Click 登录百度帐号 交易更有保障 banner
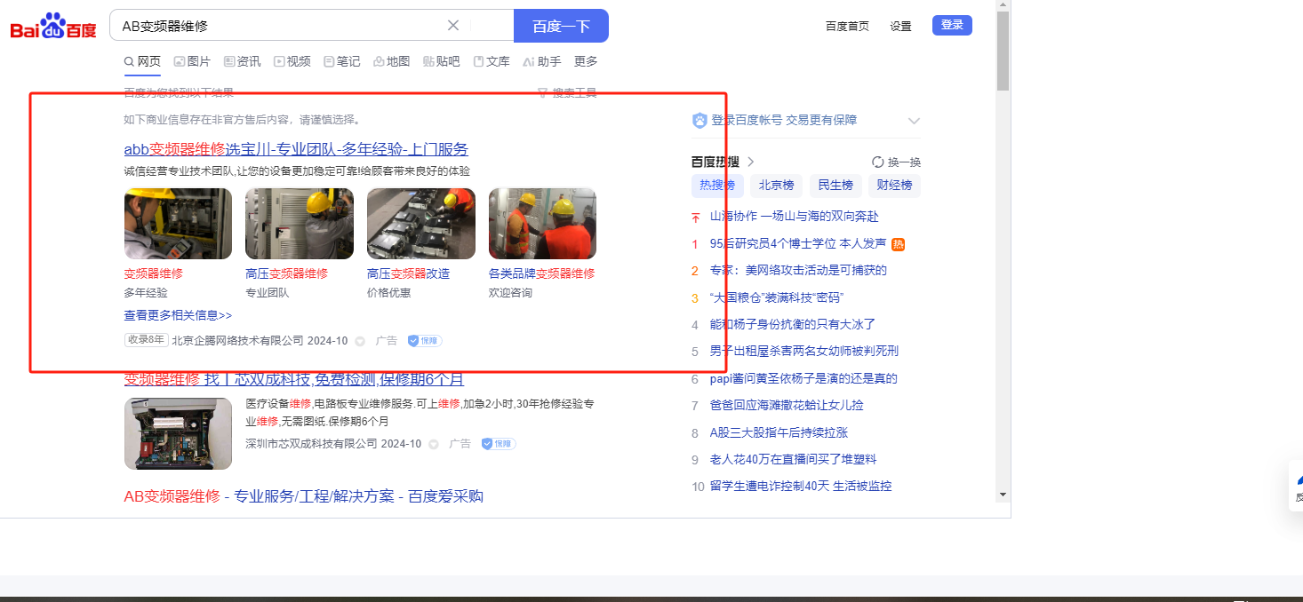 [x=775, y=120]
